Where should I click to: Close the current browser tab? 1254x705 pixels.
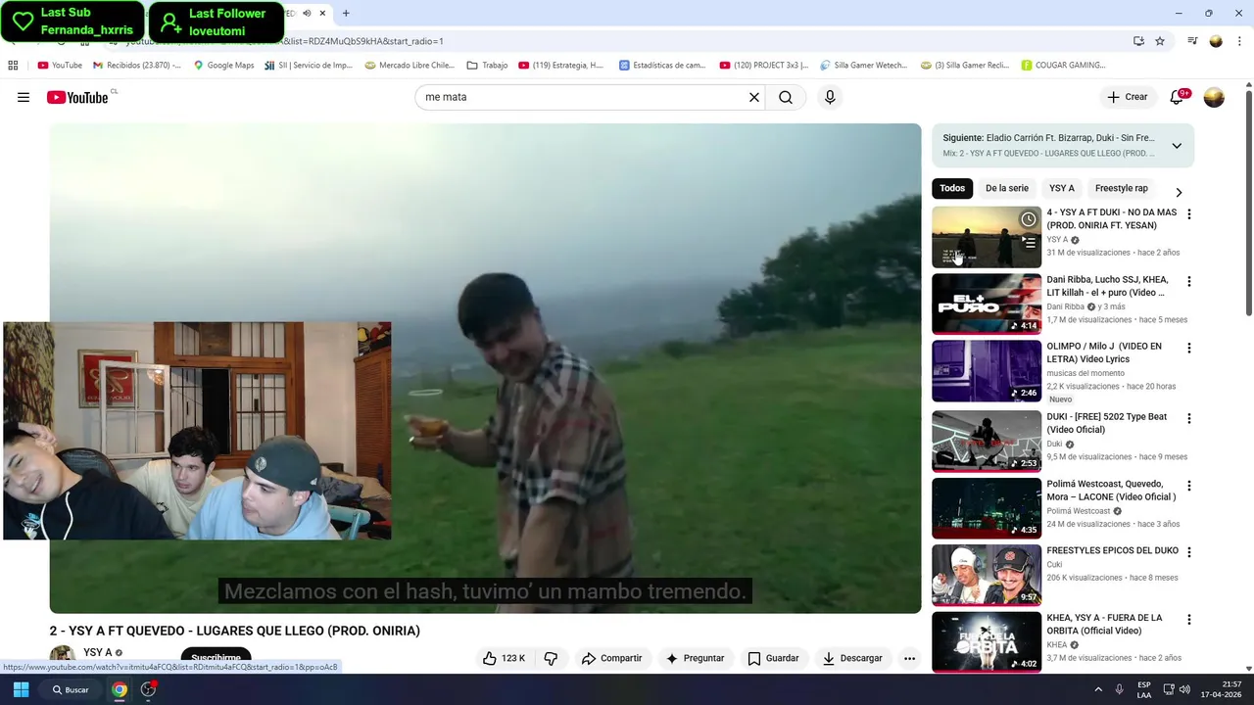pyautogui.click(x=322, y=14)
